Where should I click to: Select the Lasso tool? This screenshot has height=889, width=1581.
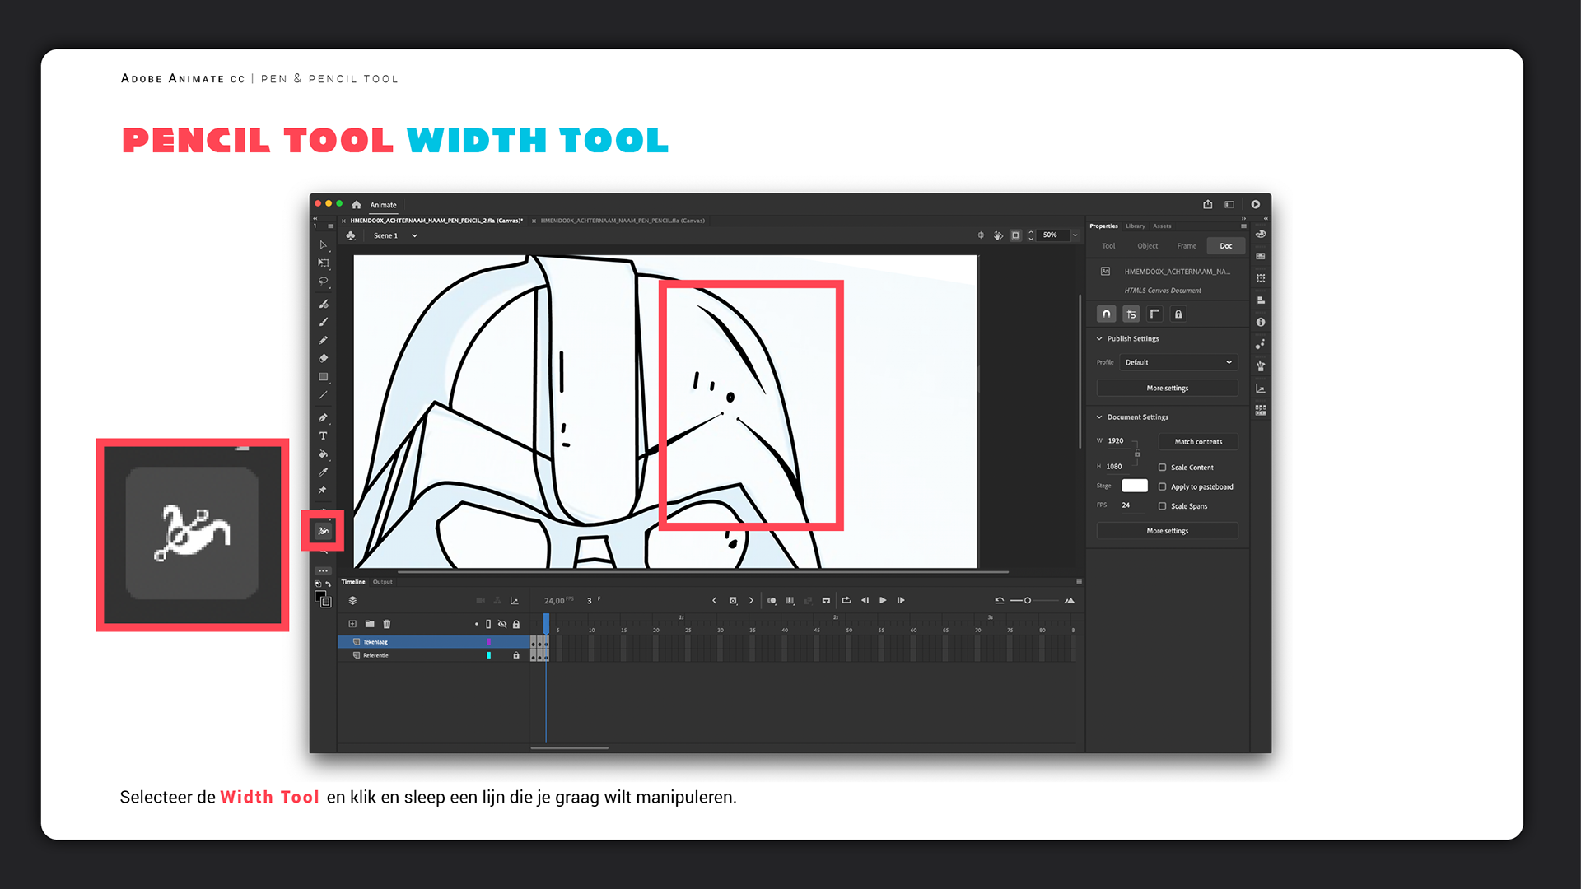(323, 282)
